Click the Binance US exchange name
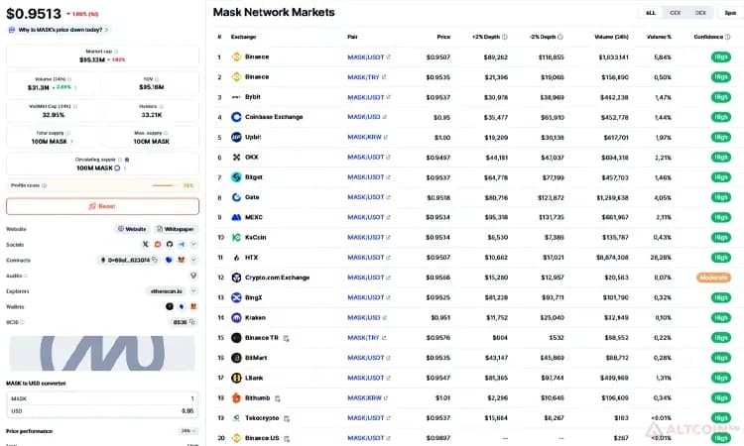Image resolution: width=744 pixels, height=446 pixels. pyautogui.click(x=262, y=438)
